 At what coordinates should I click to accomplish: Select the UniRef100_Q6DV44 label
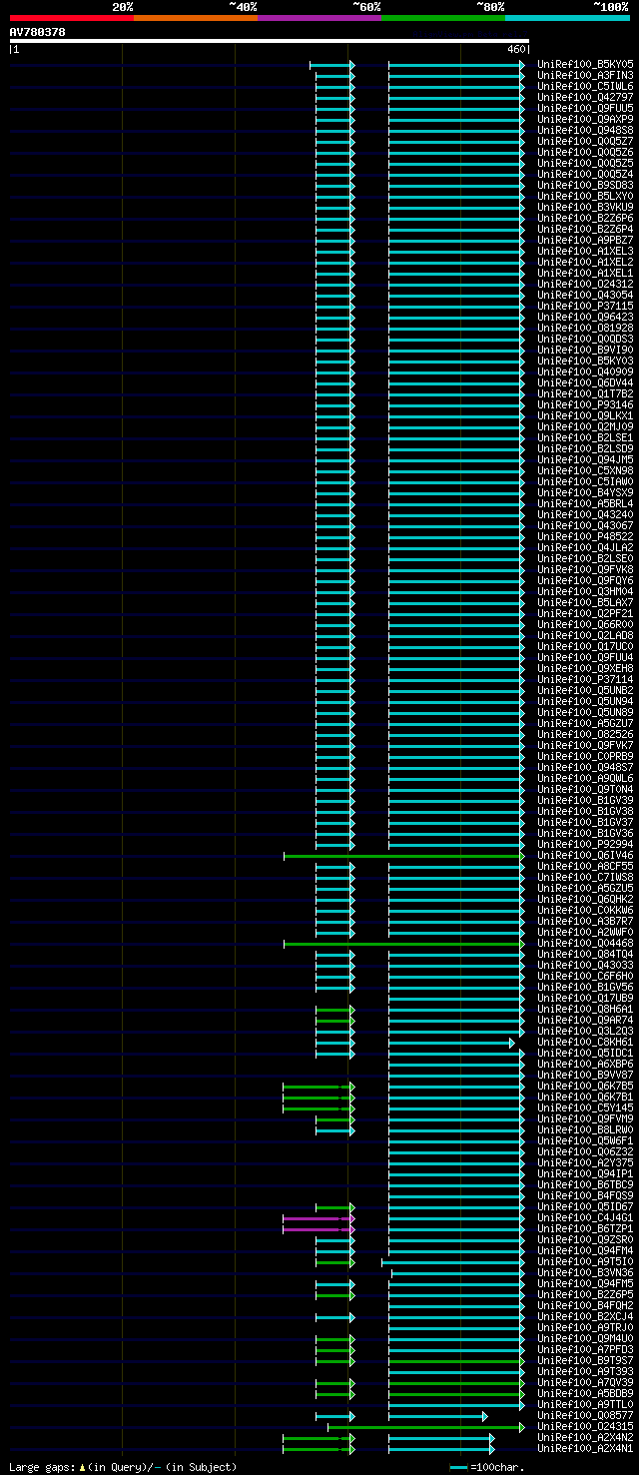[585, 382]
